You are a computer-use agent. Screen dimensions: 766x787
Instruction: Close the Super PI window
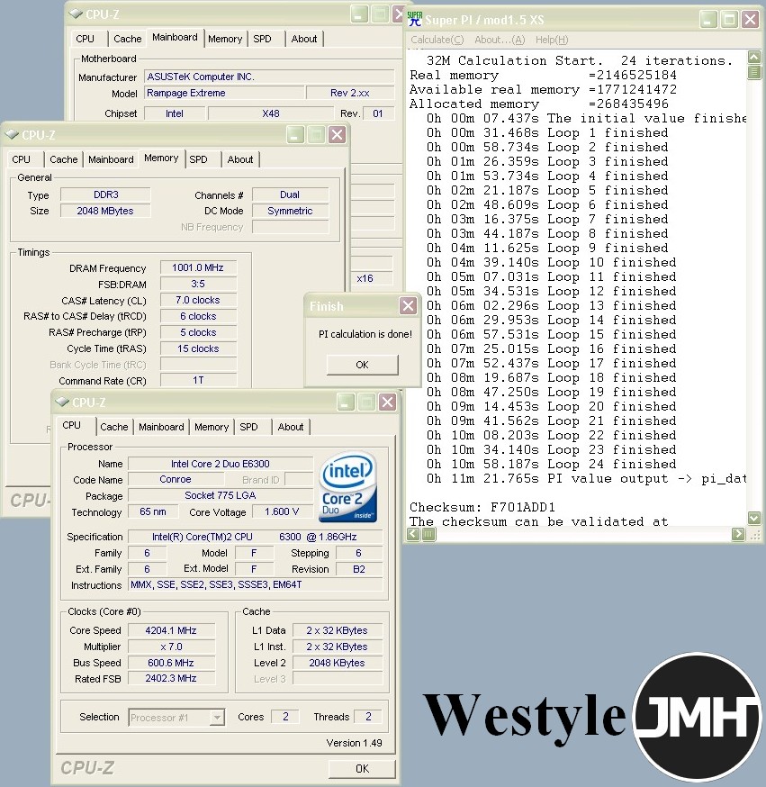point(751,20)
